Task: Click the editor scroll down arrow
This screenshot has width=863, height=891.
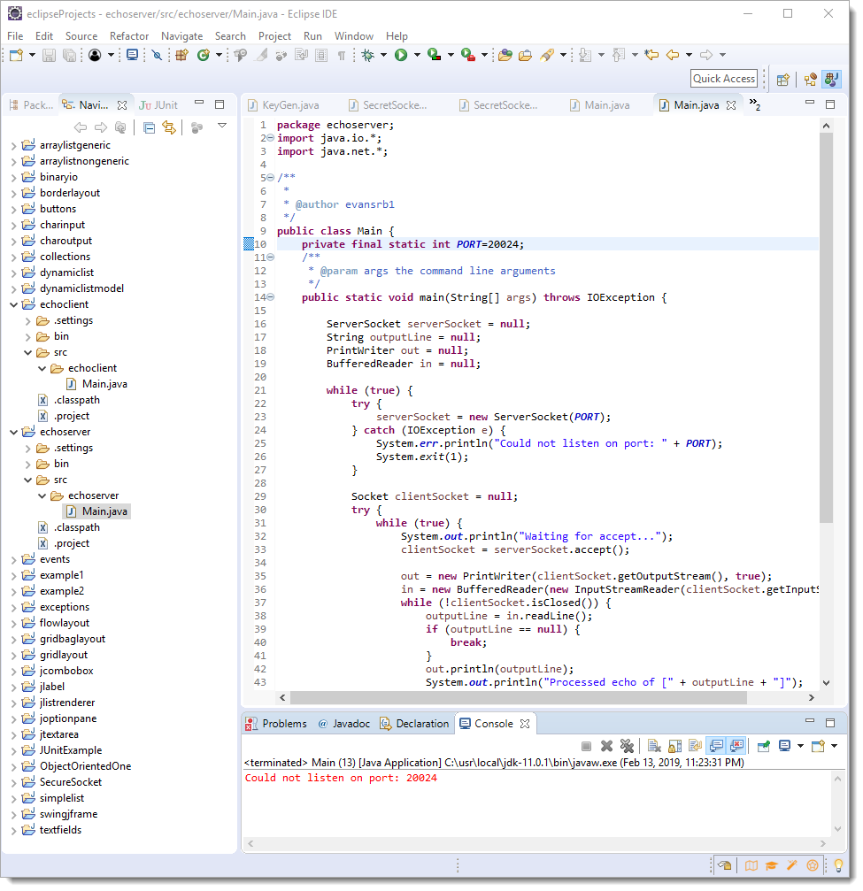Action: point(826,683)
